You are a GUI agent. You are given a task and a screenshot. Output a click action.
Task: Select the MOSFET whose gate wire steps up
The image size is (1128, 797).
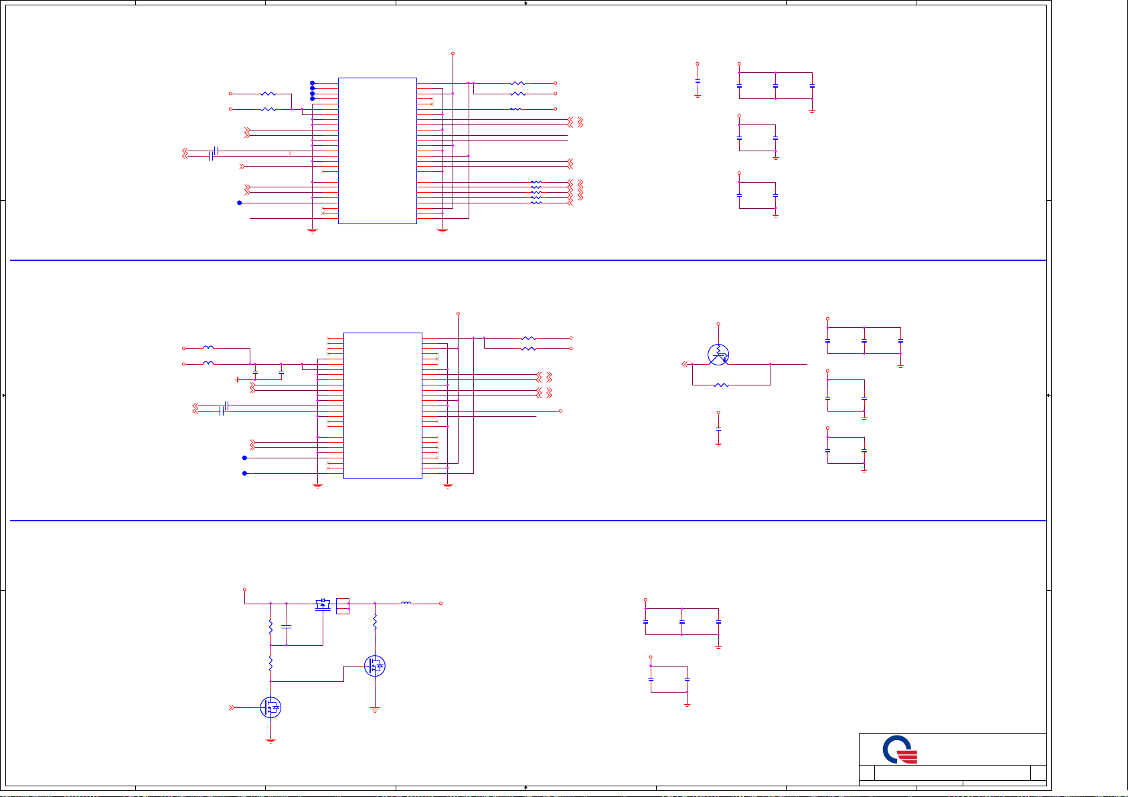(375, 666)
